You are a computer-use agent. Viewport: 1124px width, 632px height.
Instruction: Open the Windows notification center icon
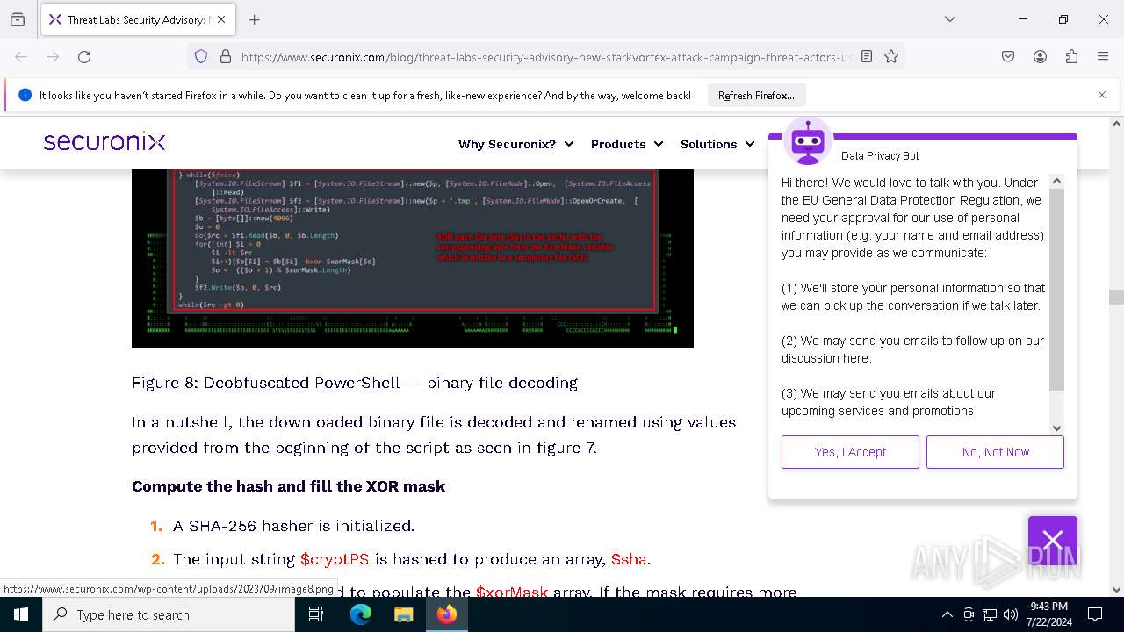pyautogui.click(x=1095, y=614)
